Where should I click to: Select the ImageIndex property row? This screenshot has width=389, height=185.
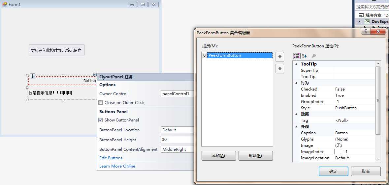pyautogui.click(x=334, y=151)
